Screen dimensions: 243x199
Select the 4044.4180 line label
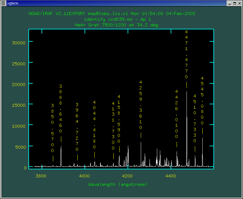pyautogui.click(x=94, y=125)
